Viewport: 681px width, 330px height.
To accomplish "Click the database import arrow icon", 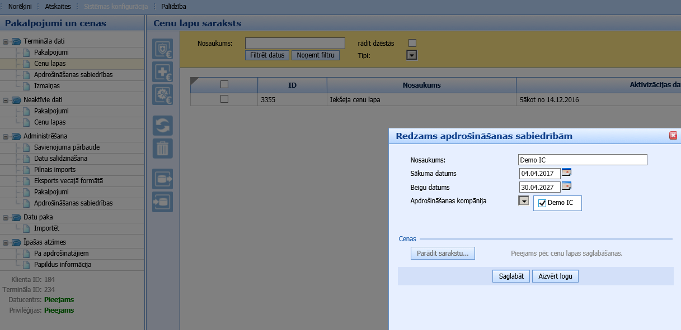I will coord(163,202).
